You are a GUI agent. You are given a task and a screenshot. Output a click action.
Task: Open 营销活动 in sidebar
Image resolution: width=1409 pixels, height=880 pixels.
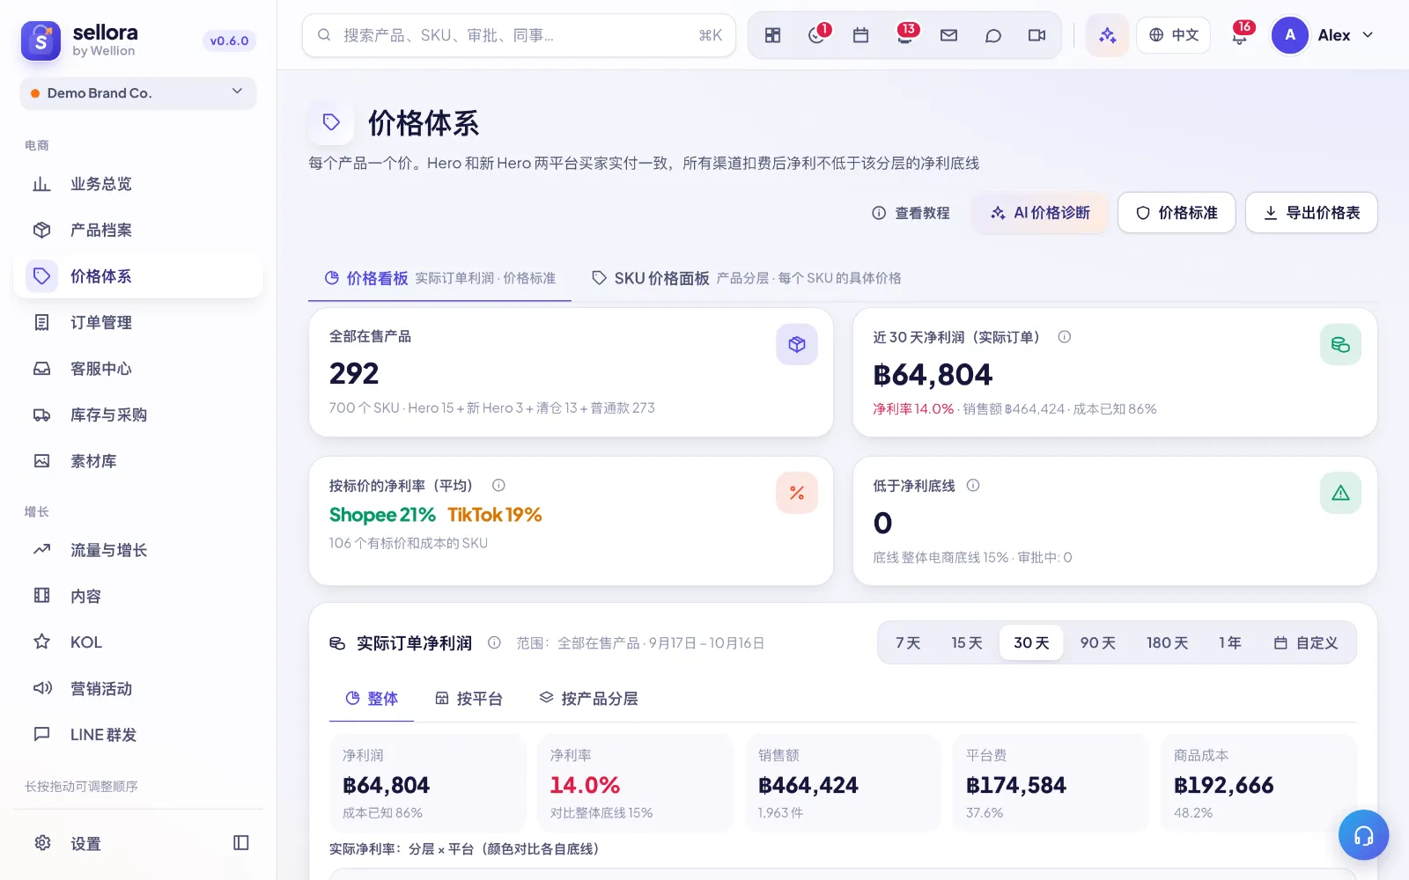[x=138, y=688]
